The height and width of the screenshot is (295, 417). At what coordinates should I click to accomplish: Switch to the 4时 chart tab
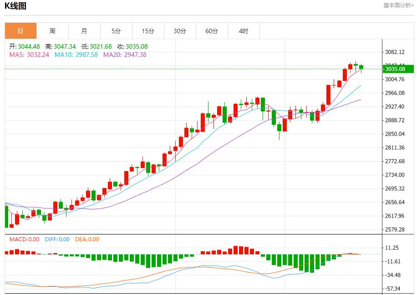244,31
